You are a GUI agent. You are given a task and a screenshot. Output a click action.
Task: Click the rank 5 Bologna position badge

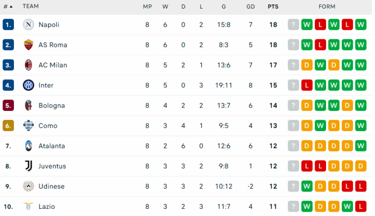8,106
